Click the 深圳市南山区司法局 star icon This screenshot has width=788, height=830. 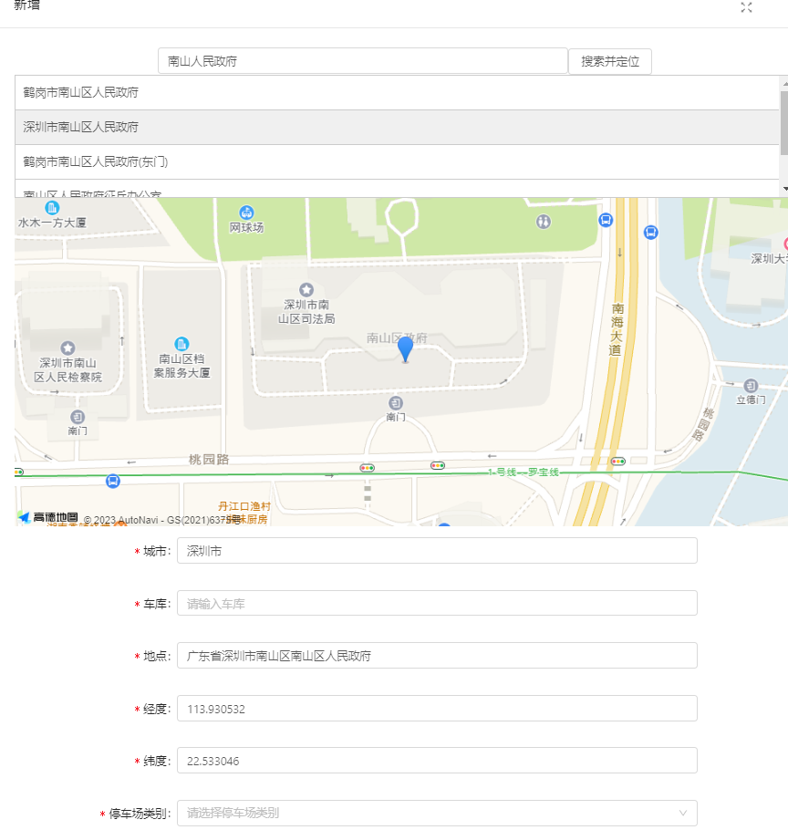click(306, 289)
